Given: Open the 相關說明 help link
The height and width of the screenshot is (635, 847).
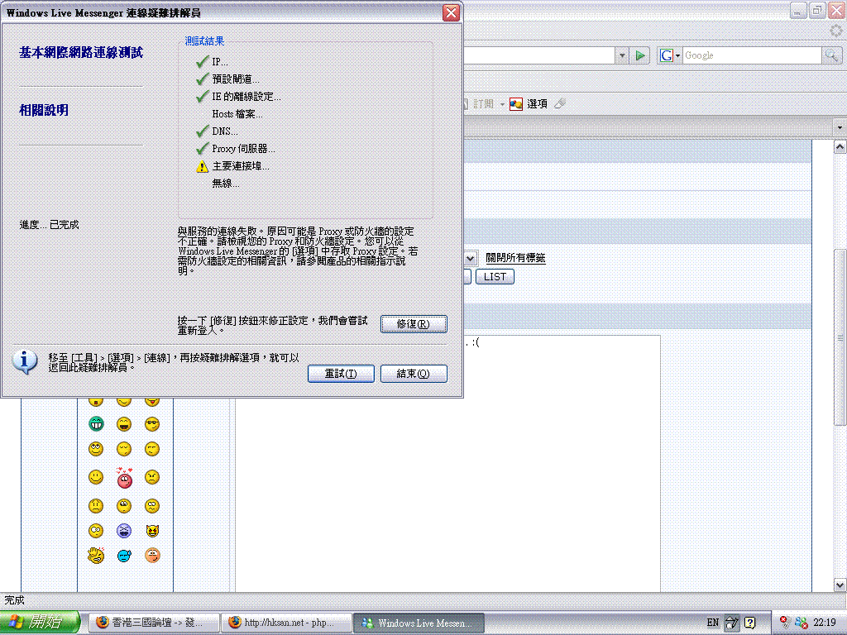Looking at the screenshot, I should click(x=44, y=110).
